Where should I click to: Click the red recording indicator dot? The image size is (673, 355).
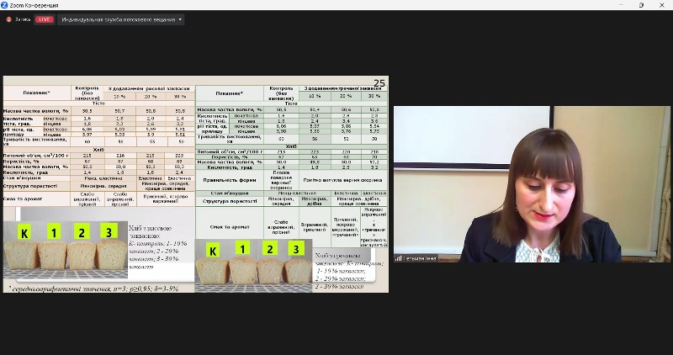click(8, 19)
